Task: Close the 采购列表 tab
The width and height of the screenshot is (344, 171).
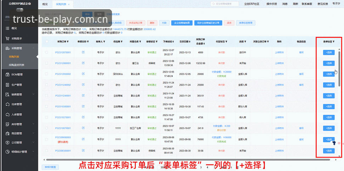Action: pos(69,4)
